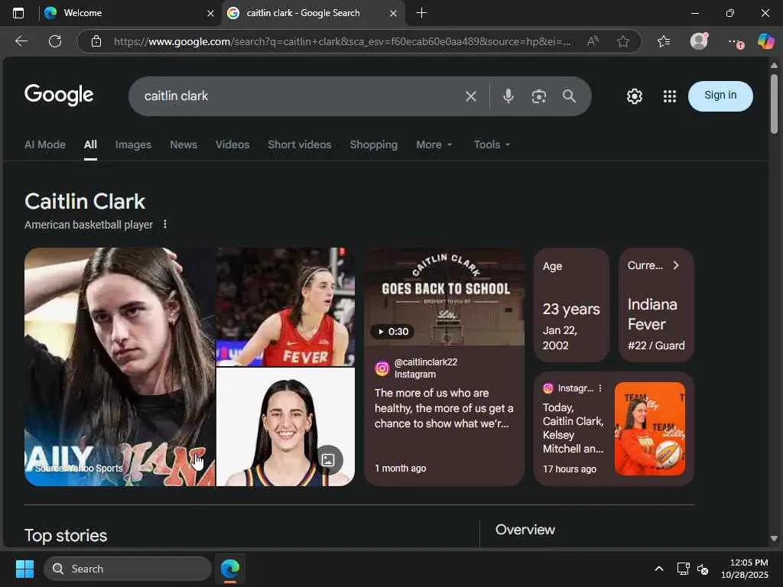Open muted volume tray icon
This screenshot has width=783, height=587.
[703, 569]
